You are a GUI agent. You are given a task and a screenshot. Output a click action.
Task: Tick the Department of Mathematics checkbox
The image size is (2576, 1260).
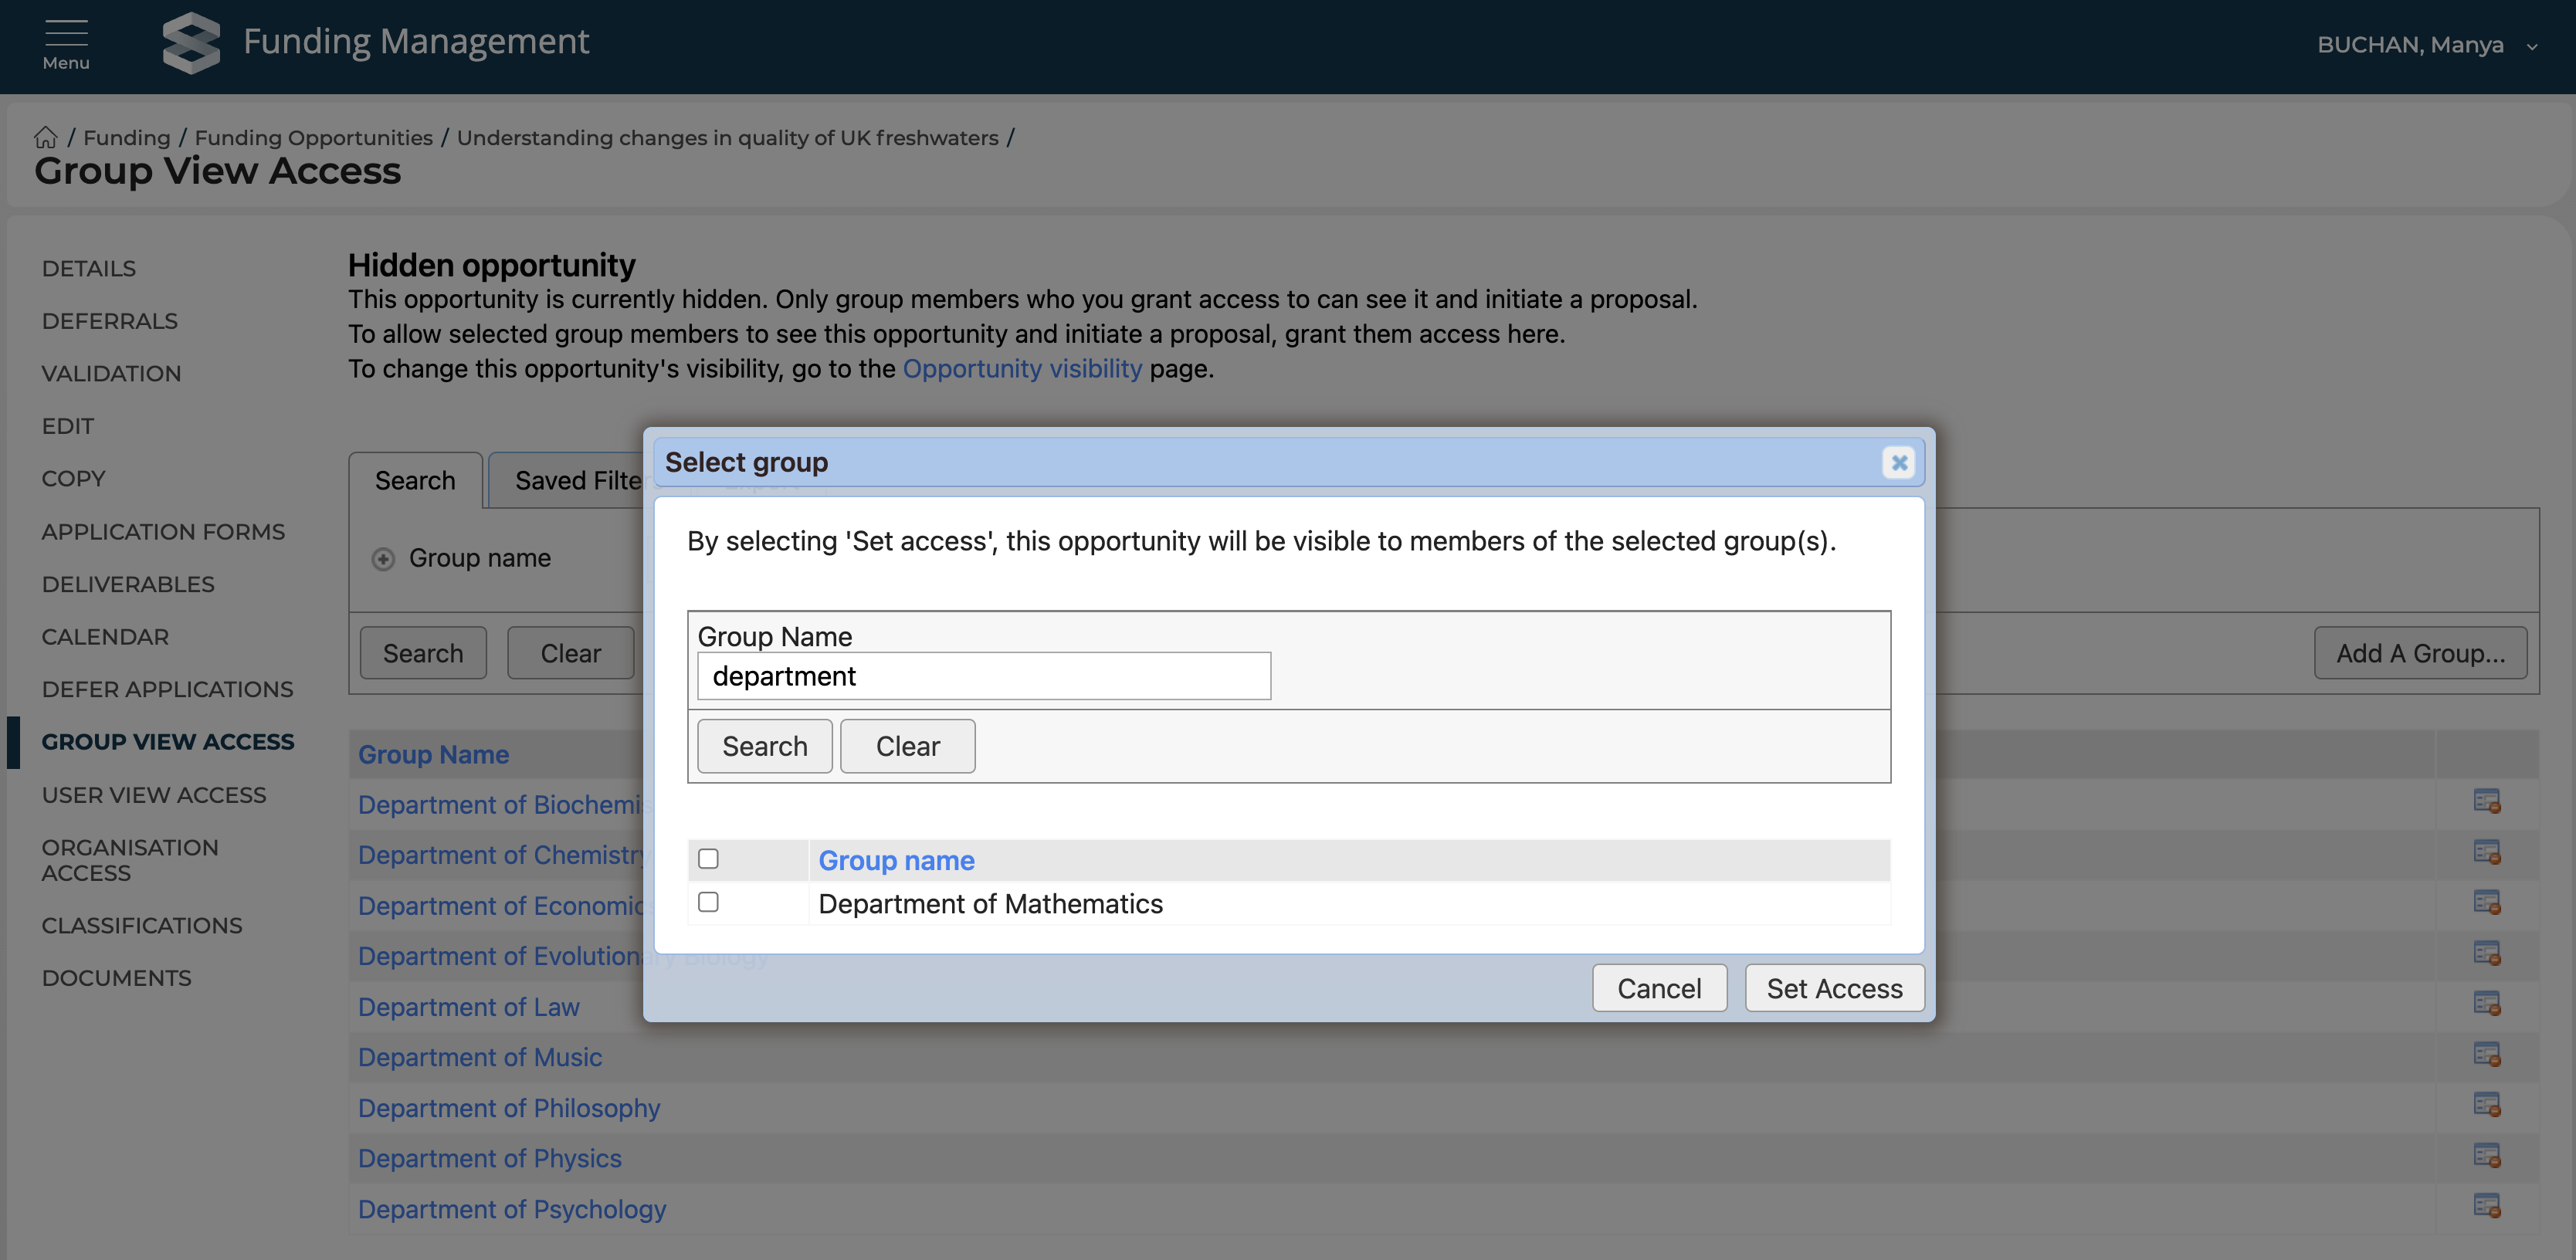click(x=708, y=902)
